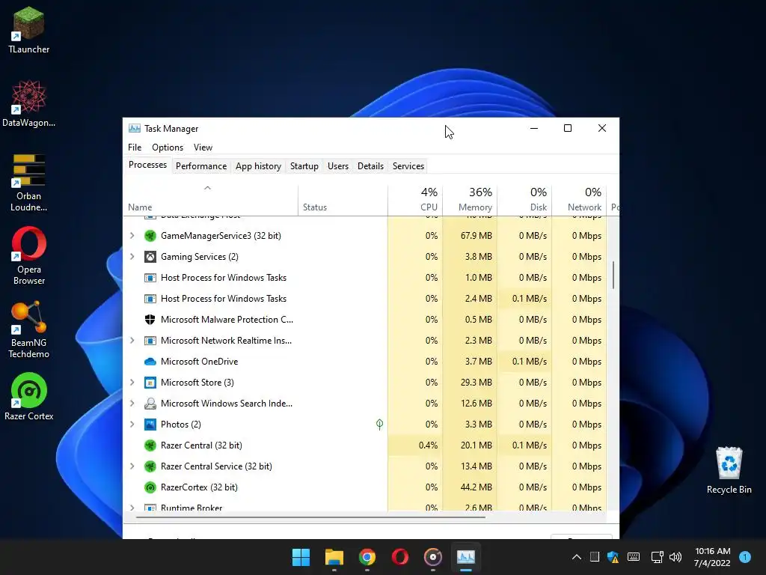Open Google Chrome from the taskbar
Screen dimensions: 766x575
coord(367,557)
